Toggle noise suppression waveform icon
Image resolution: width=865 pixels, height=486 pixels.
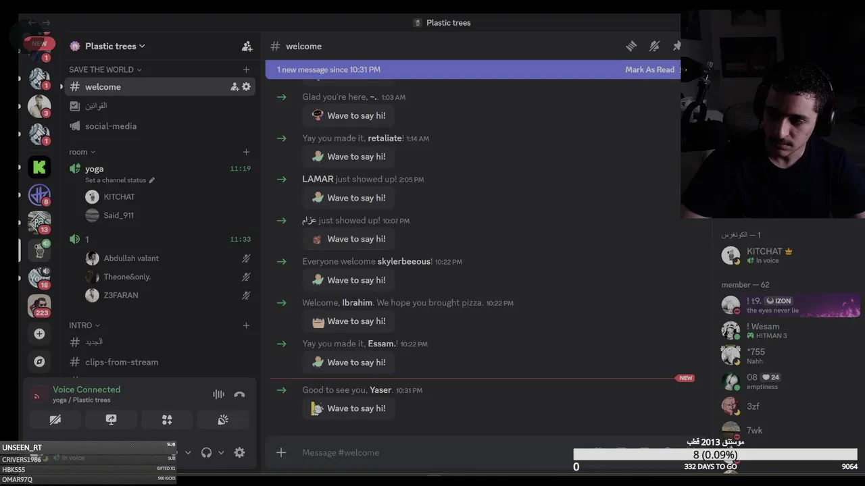[x=218, y=394]
